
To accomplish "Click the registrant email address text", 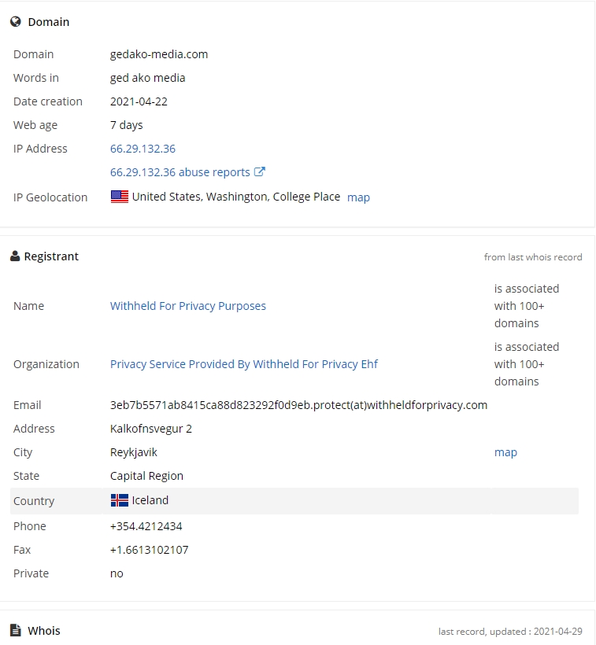I will 298,405.
